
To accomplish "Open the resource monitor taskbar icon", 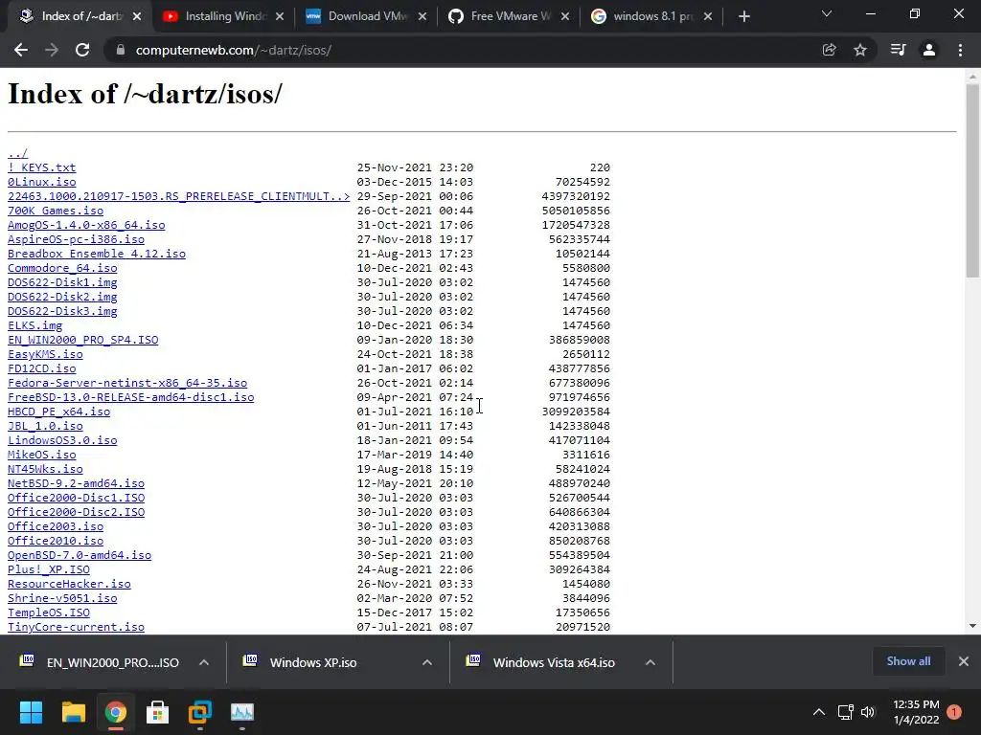I will [242, 712].
